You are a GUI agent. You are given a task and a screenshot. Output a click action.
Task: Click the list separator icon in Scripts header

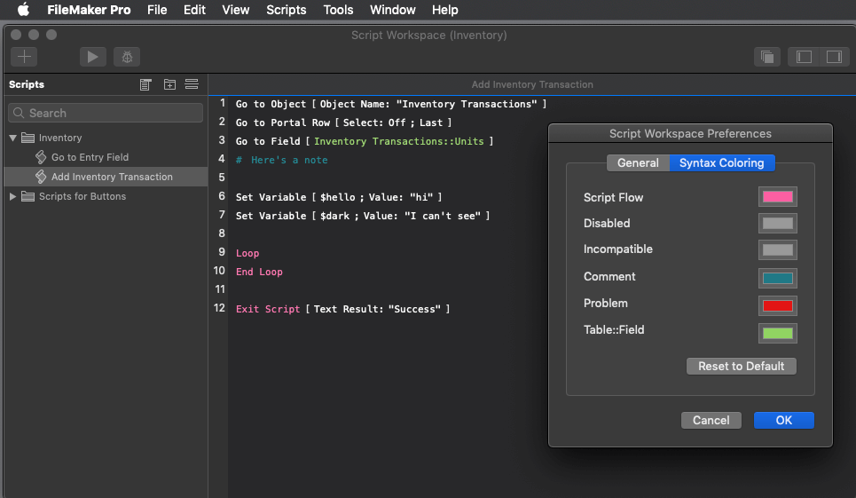point(192,84)
